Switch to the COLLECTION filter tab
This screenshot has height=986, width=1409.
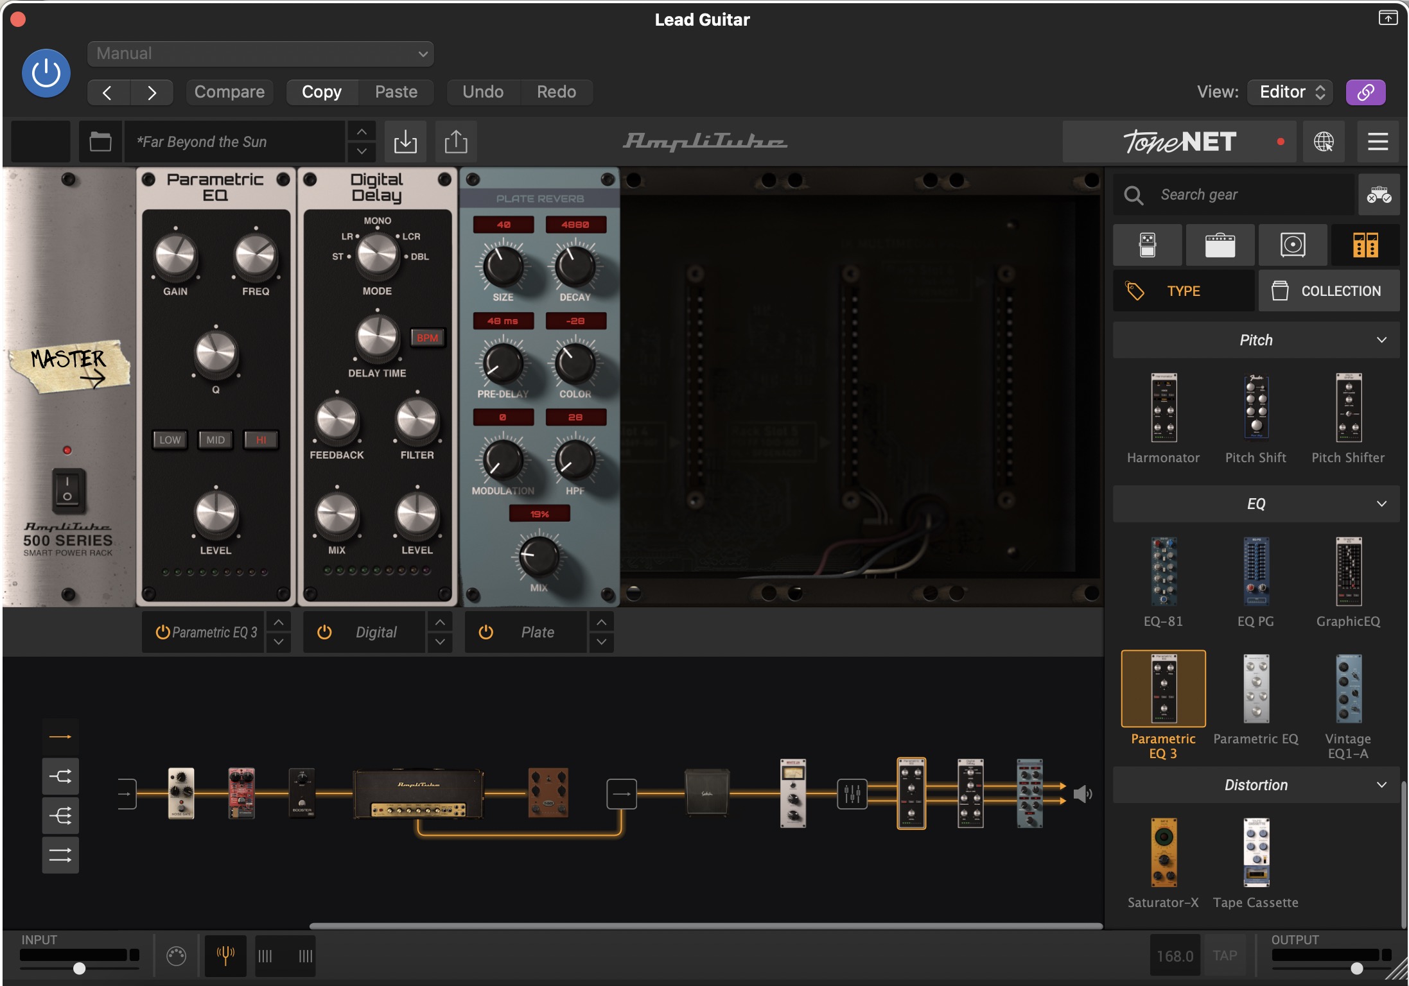click(1329, 291)
